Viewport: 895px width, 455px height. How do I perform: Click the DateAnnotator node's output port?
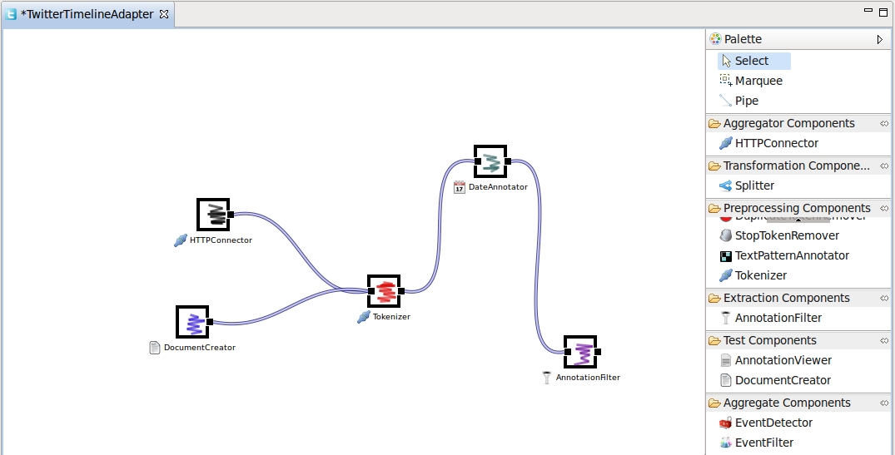point(507,161)
